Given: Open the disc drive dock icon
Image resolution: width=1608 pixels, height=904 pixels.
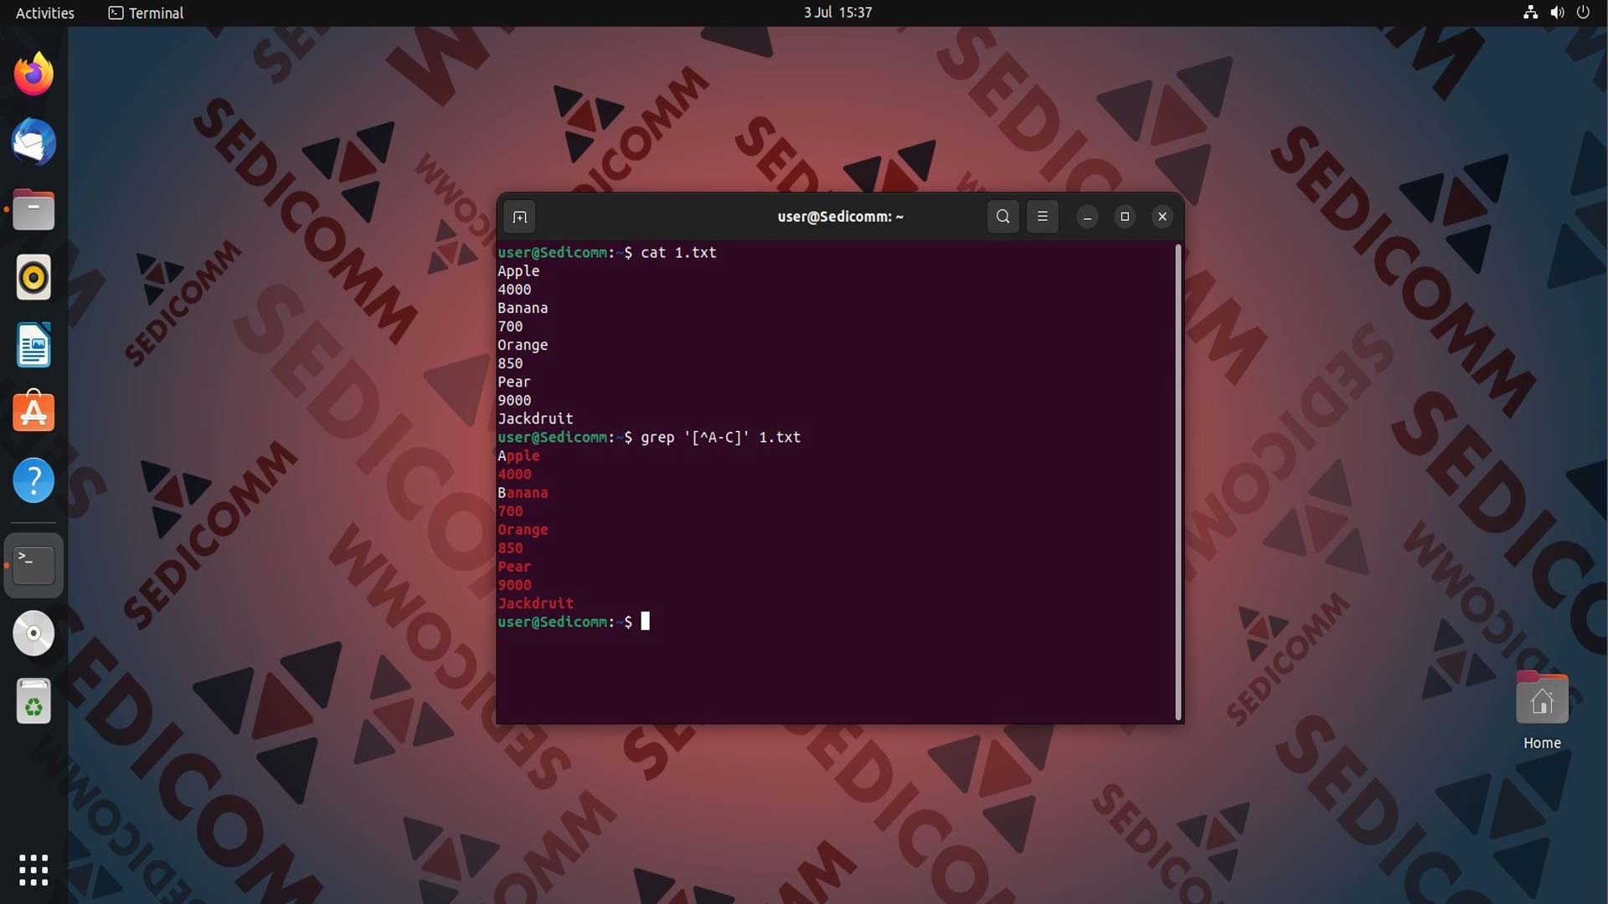Looking at the screenshot, I should [x=33, y=634].
